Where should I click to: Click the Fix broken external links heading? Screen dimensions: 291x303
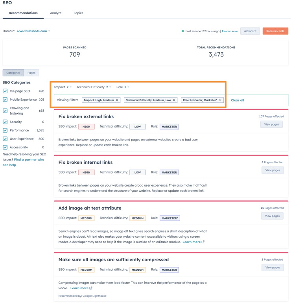tap(86, 116)
